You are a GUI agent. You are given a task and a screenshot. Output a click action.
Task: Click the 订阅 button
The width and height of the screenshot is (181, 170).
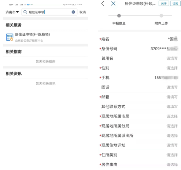(x=175, y=3)
